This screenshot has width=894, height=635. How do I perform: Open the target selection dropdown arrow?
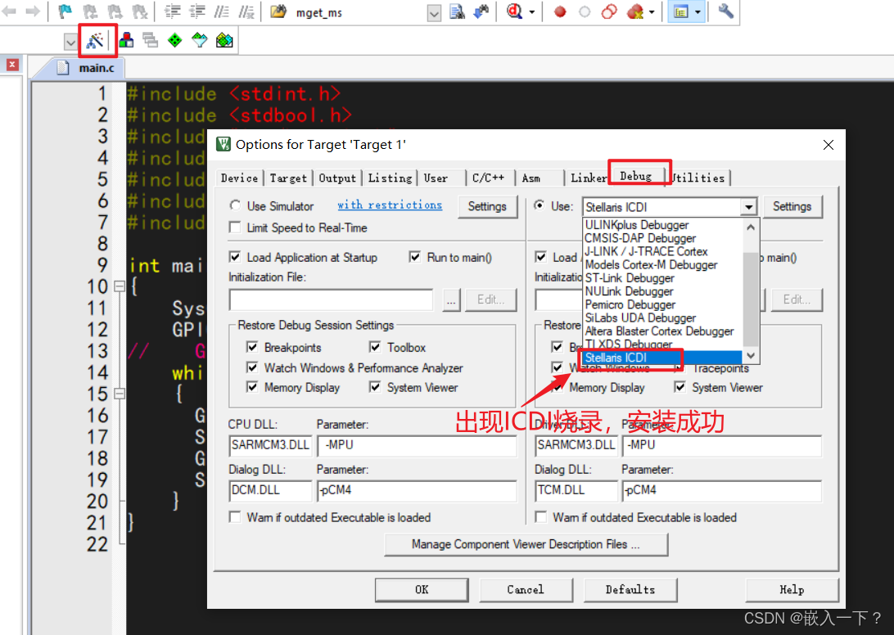pyautogui.click(x=70, y=42)
